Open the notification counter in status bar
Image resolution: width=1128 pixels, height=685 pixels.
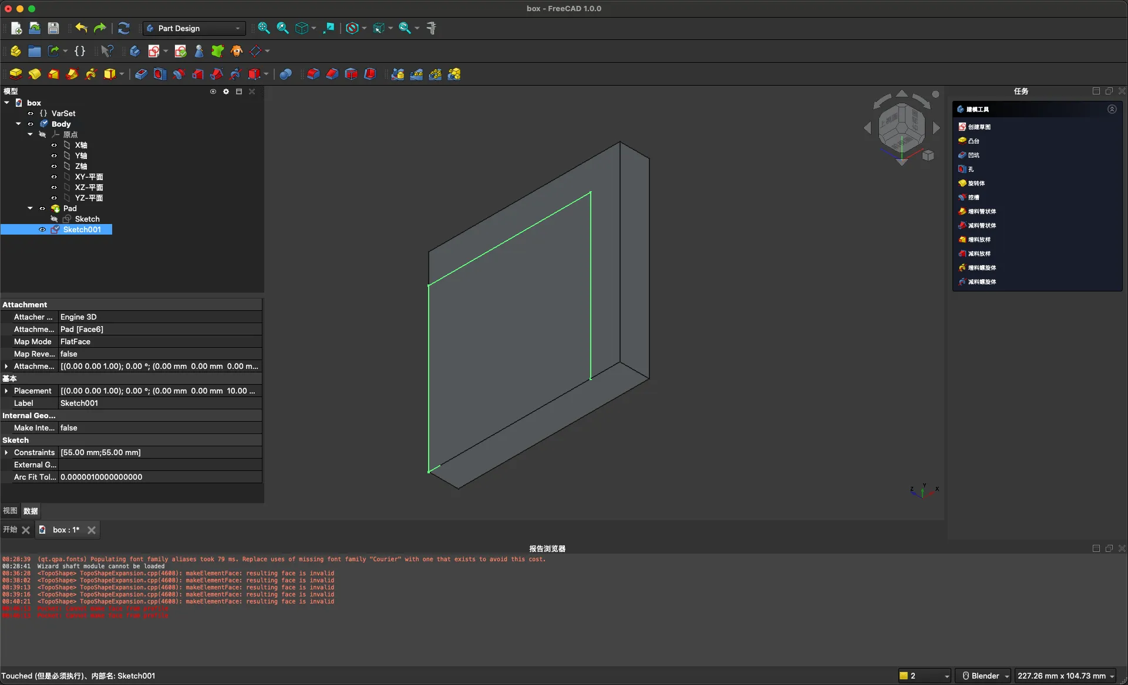click(x=925, y=676)
